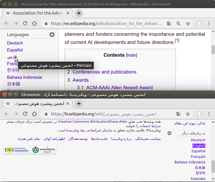Screen dimensions: 215x182
Task: Open profile avatar in Persian Wikipedia window
Action: tap(200, 114)
